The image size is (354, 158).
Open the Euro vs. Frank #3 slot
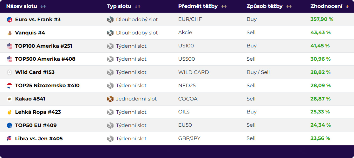[38, 20]
